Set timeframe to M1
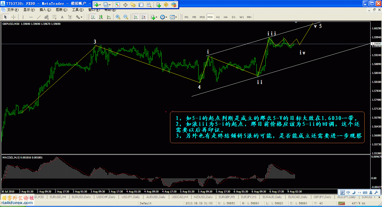This screenshot has height=207, width=382. click(187, 17)
